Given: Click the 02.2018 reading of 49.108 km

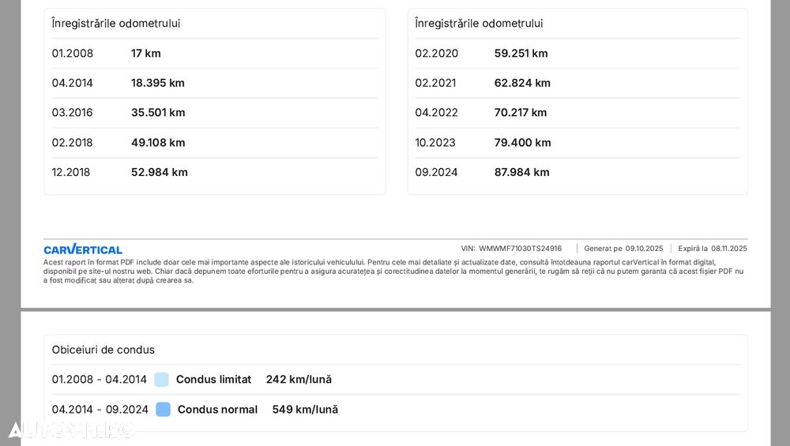Looking at the screenshot, I should (x=157, y=143).
